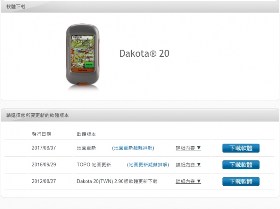Select the Dakota® 20 product title
Image resolution: width=280 pixels, height=209 pixels.
pyautogui.click(x=144, y=53)
